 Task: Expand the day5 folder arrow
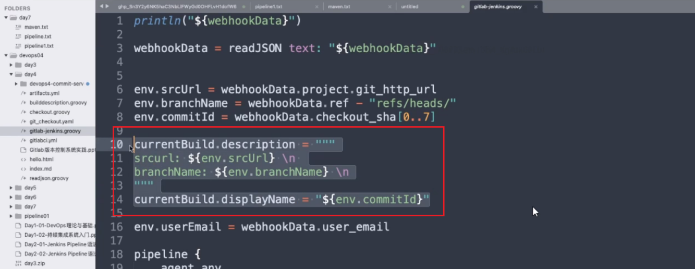pos(11,188)
